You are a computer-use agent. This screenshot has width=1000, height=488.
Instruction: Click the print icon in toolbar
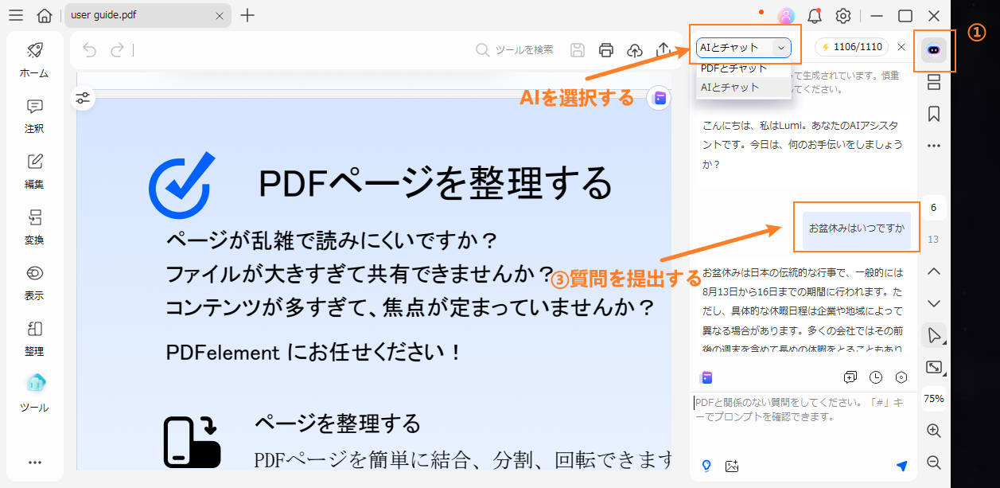606,50
